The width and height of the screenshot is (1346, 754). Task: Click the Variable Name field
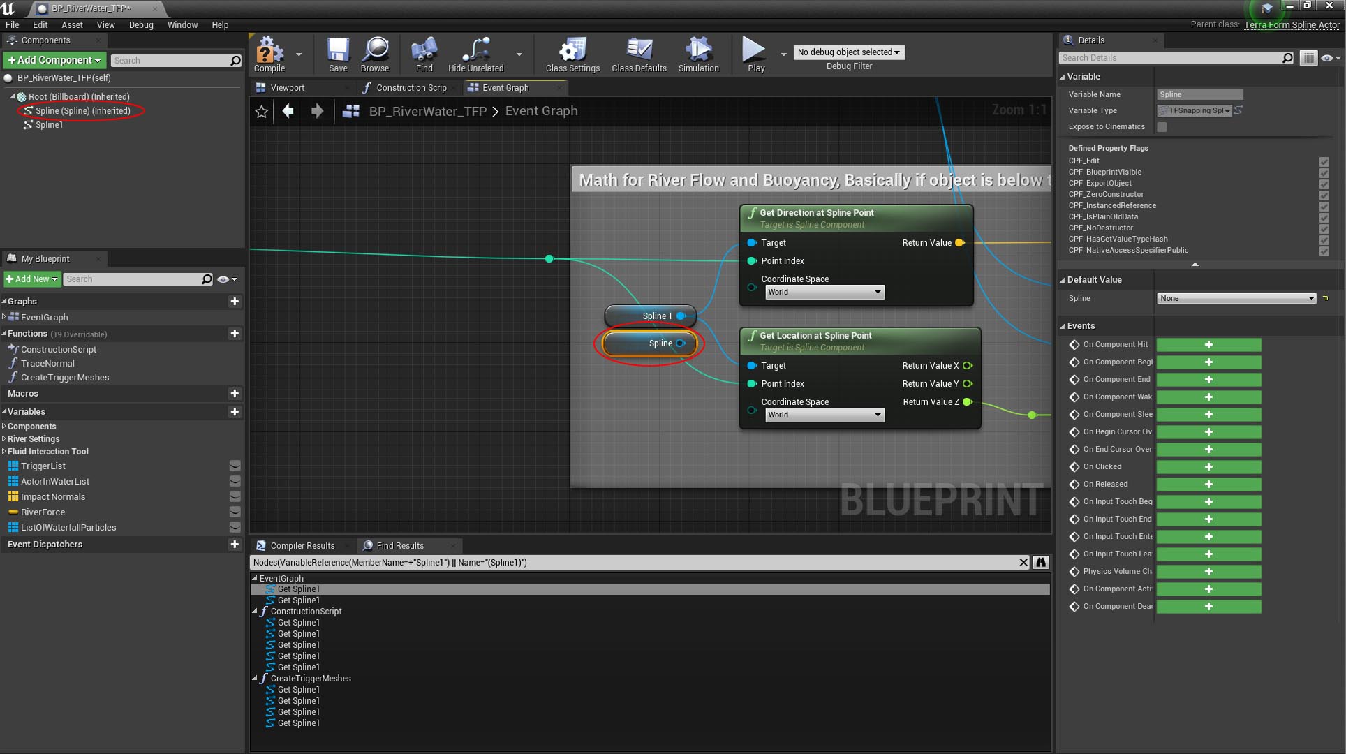[x=1199, y=94]
